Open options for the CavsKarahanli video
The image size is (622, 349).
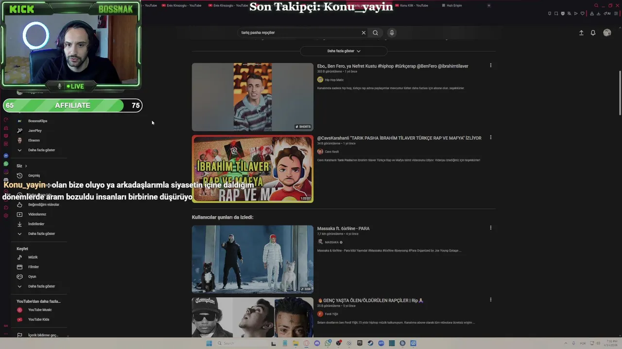[x=490, y=137]
